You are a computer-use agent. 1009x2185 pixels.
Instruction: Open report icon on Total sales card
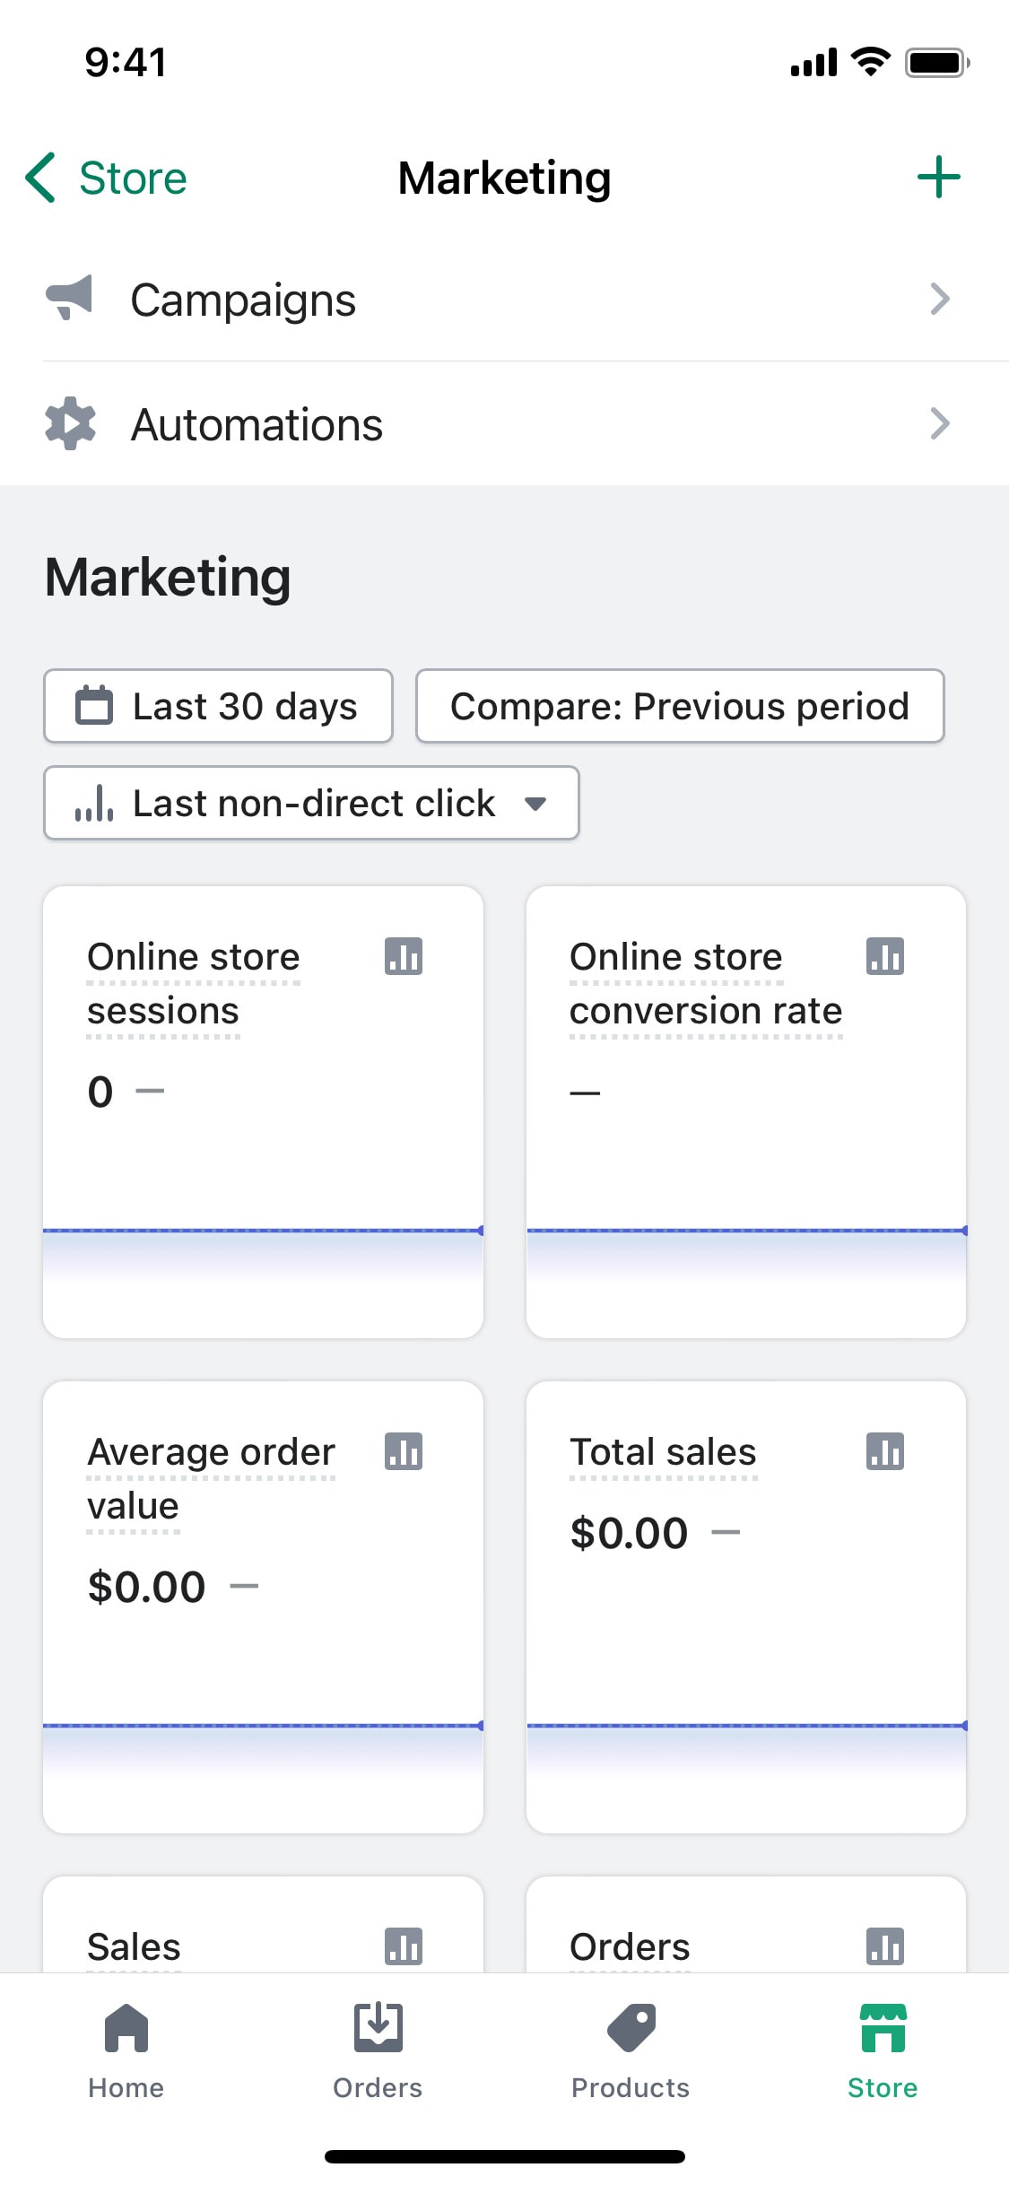pyautogui.click(x=885, y=1451)
